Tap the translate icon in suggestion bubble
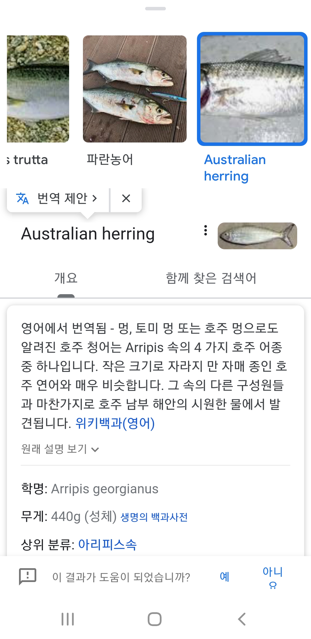The image size is (311, 639). (22, 198)
